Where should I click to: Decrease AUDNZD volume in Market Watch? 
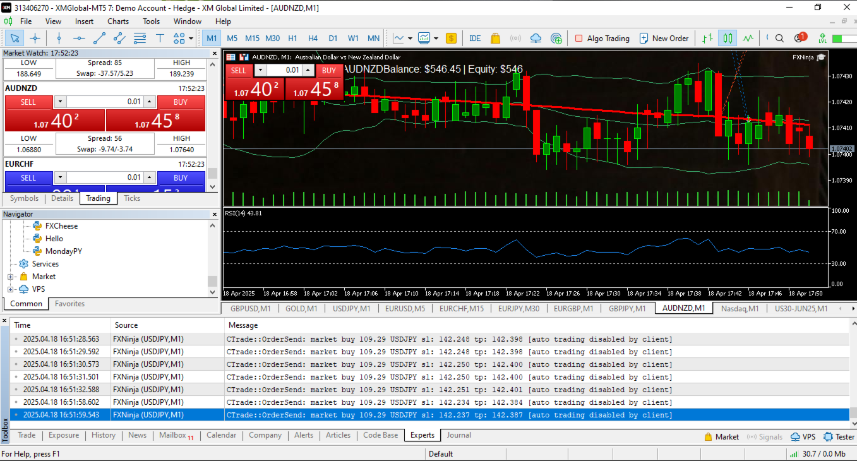coord(60,102)
